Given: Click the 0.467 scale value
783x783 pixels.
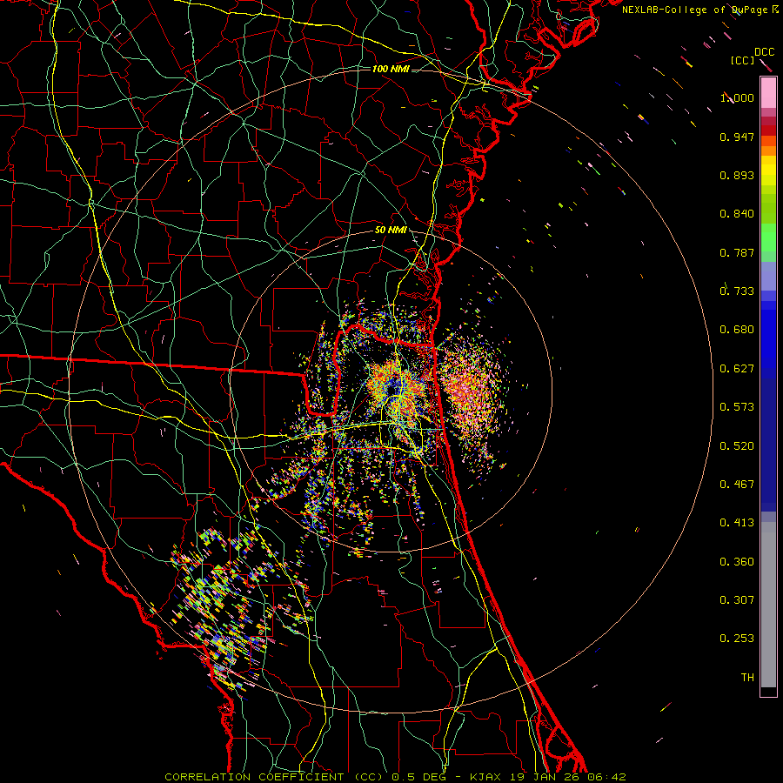Looking at the screenshot, I should click(737, 485).
